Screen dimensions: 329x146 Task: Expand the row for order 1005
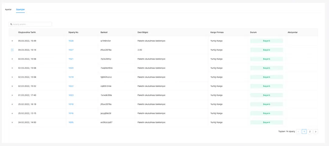click(12, 123)
